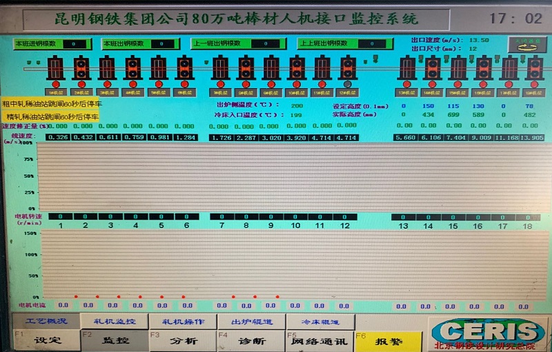Click the line speed value 13.905
This screenshot has width=552, height=352.
point(532,138)
